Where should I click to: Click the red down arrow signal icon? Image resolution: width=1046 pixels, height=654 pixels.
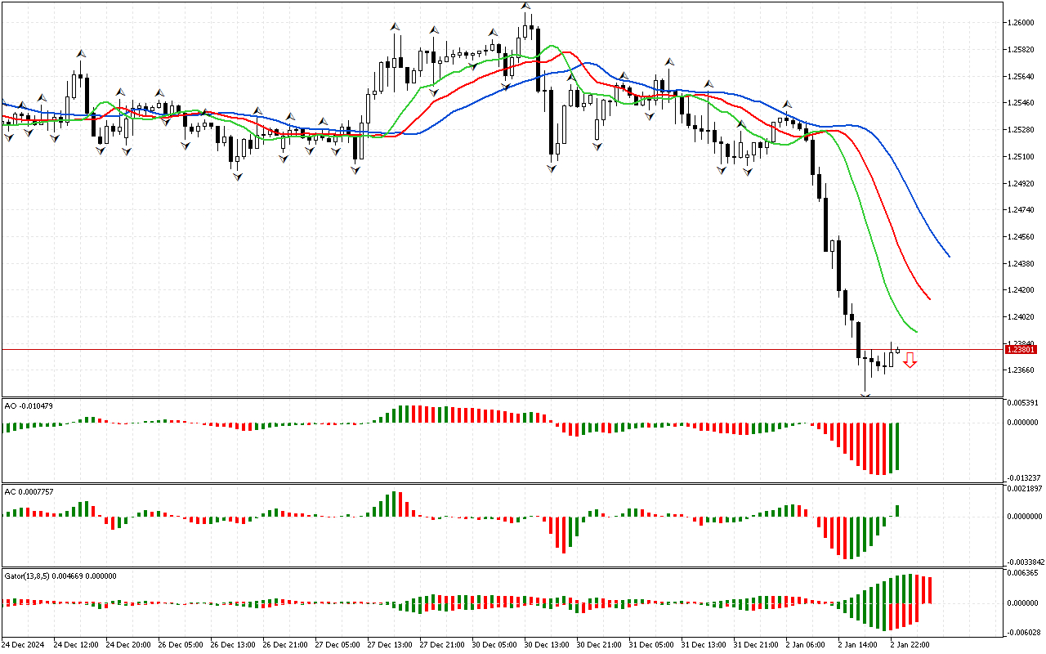click(910, 360)
